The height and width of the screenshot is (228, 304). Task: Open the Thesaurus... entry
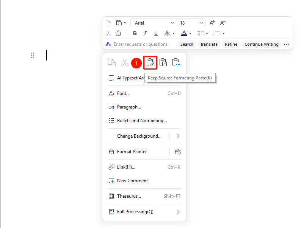(144, 196)
